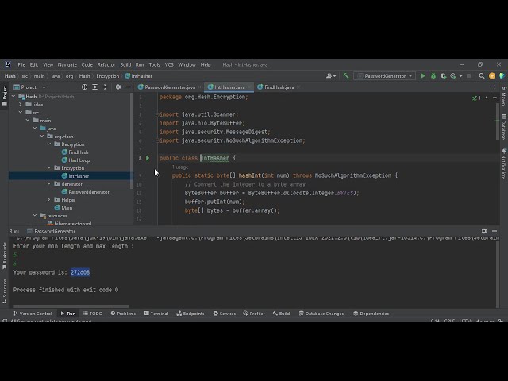Screen dimensions: 508x381
Task: Click Encryption breadcrumb in navigation bar
Action: point(108,76)
